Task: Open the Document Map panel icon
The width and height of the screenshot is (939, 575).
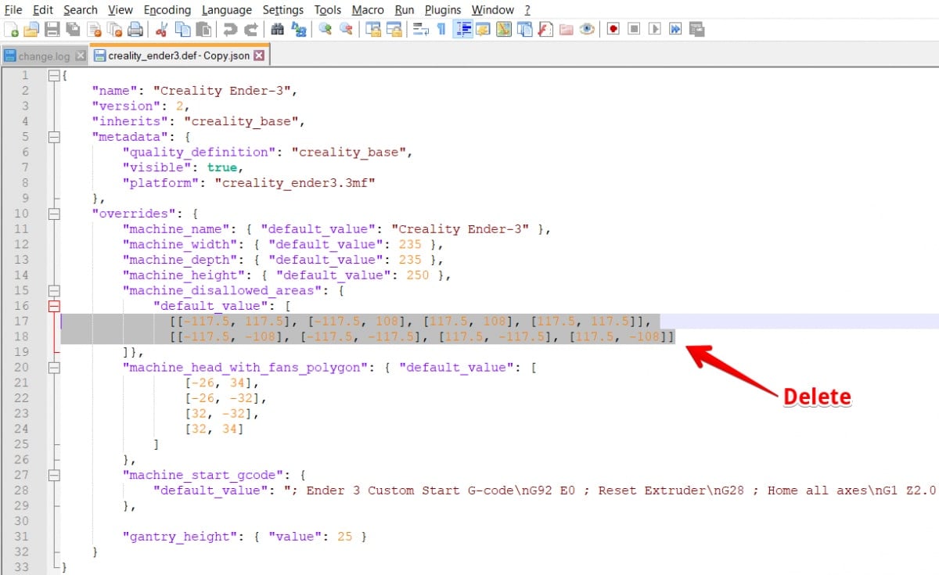Action: click(503, 30)
